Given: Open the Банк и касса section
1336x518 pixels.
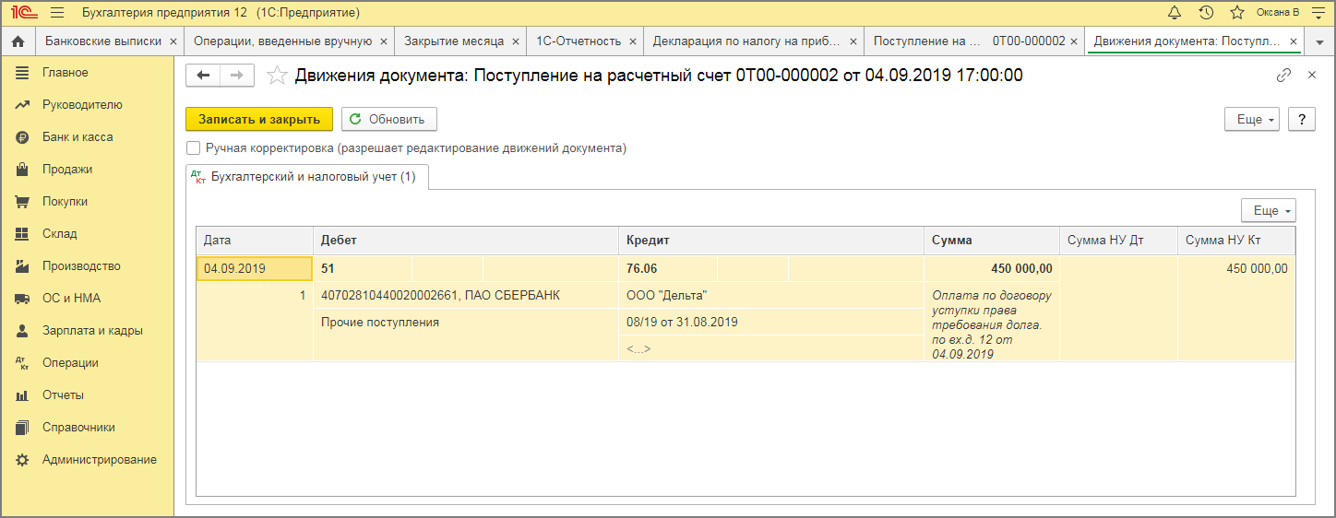Looking at the screenshot, I should point(78,136).
